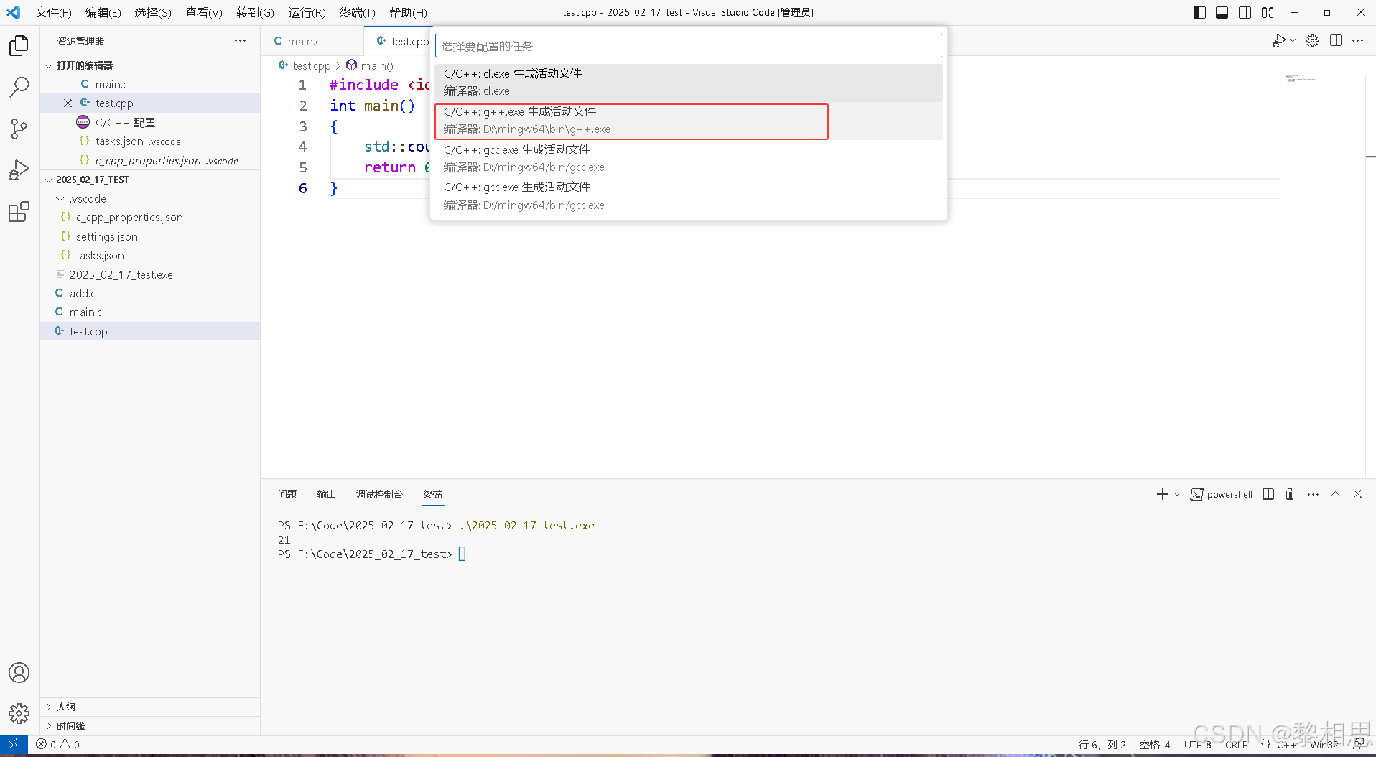
Task: Switch to the Debug Console tab
Action: (379, 494)
